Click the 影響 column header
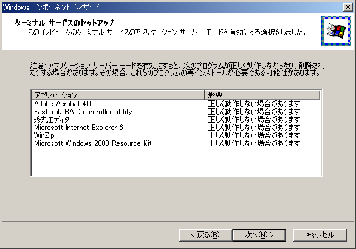 coord(262,95)
